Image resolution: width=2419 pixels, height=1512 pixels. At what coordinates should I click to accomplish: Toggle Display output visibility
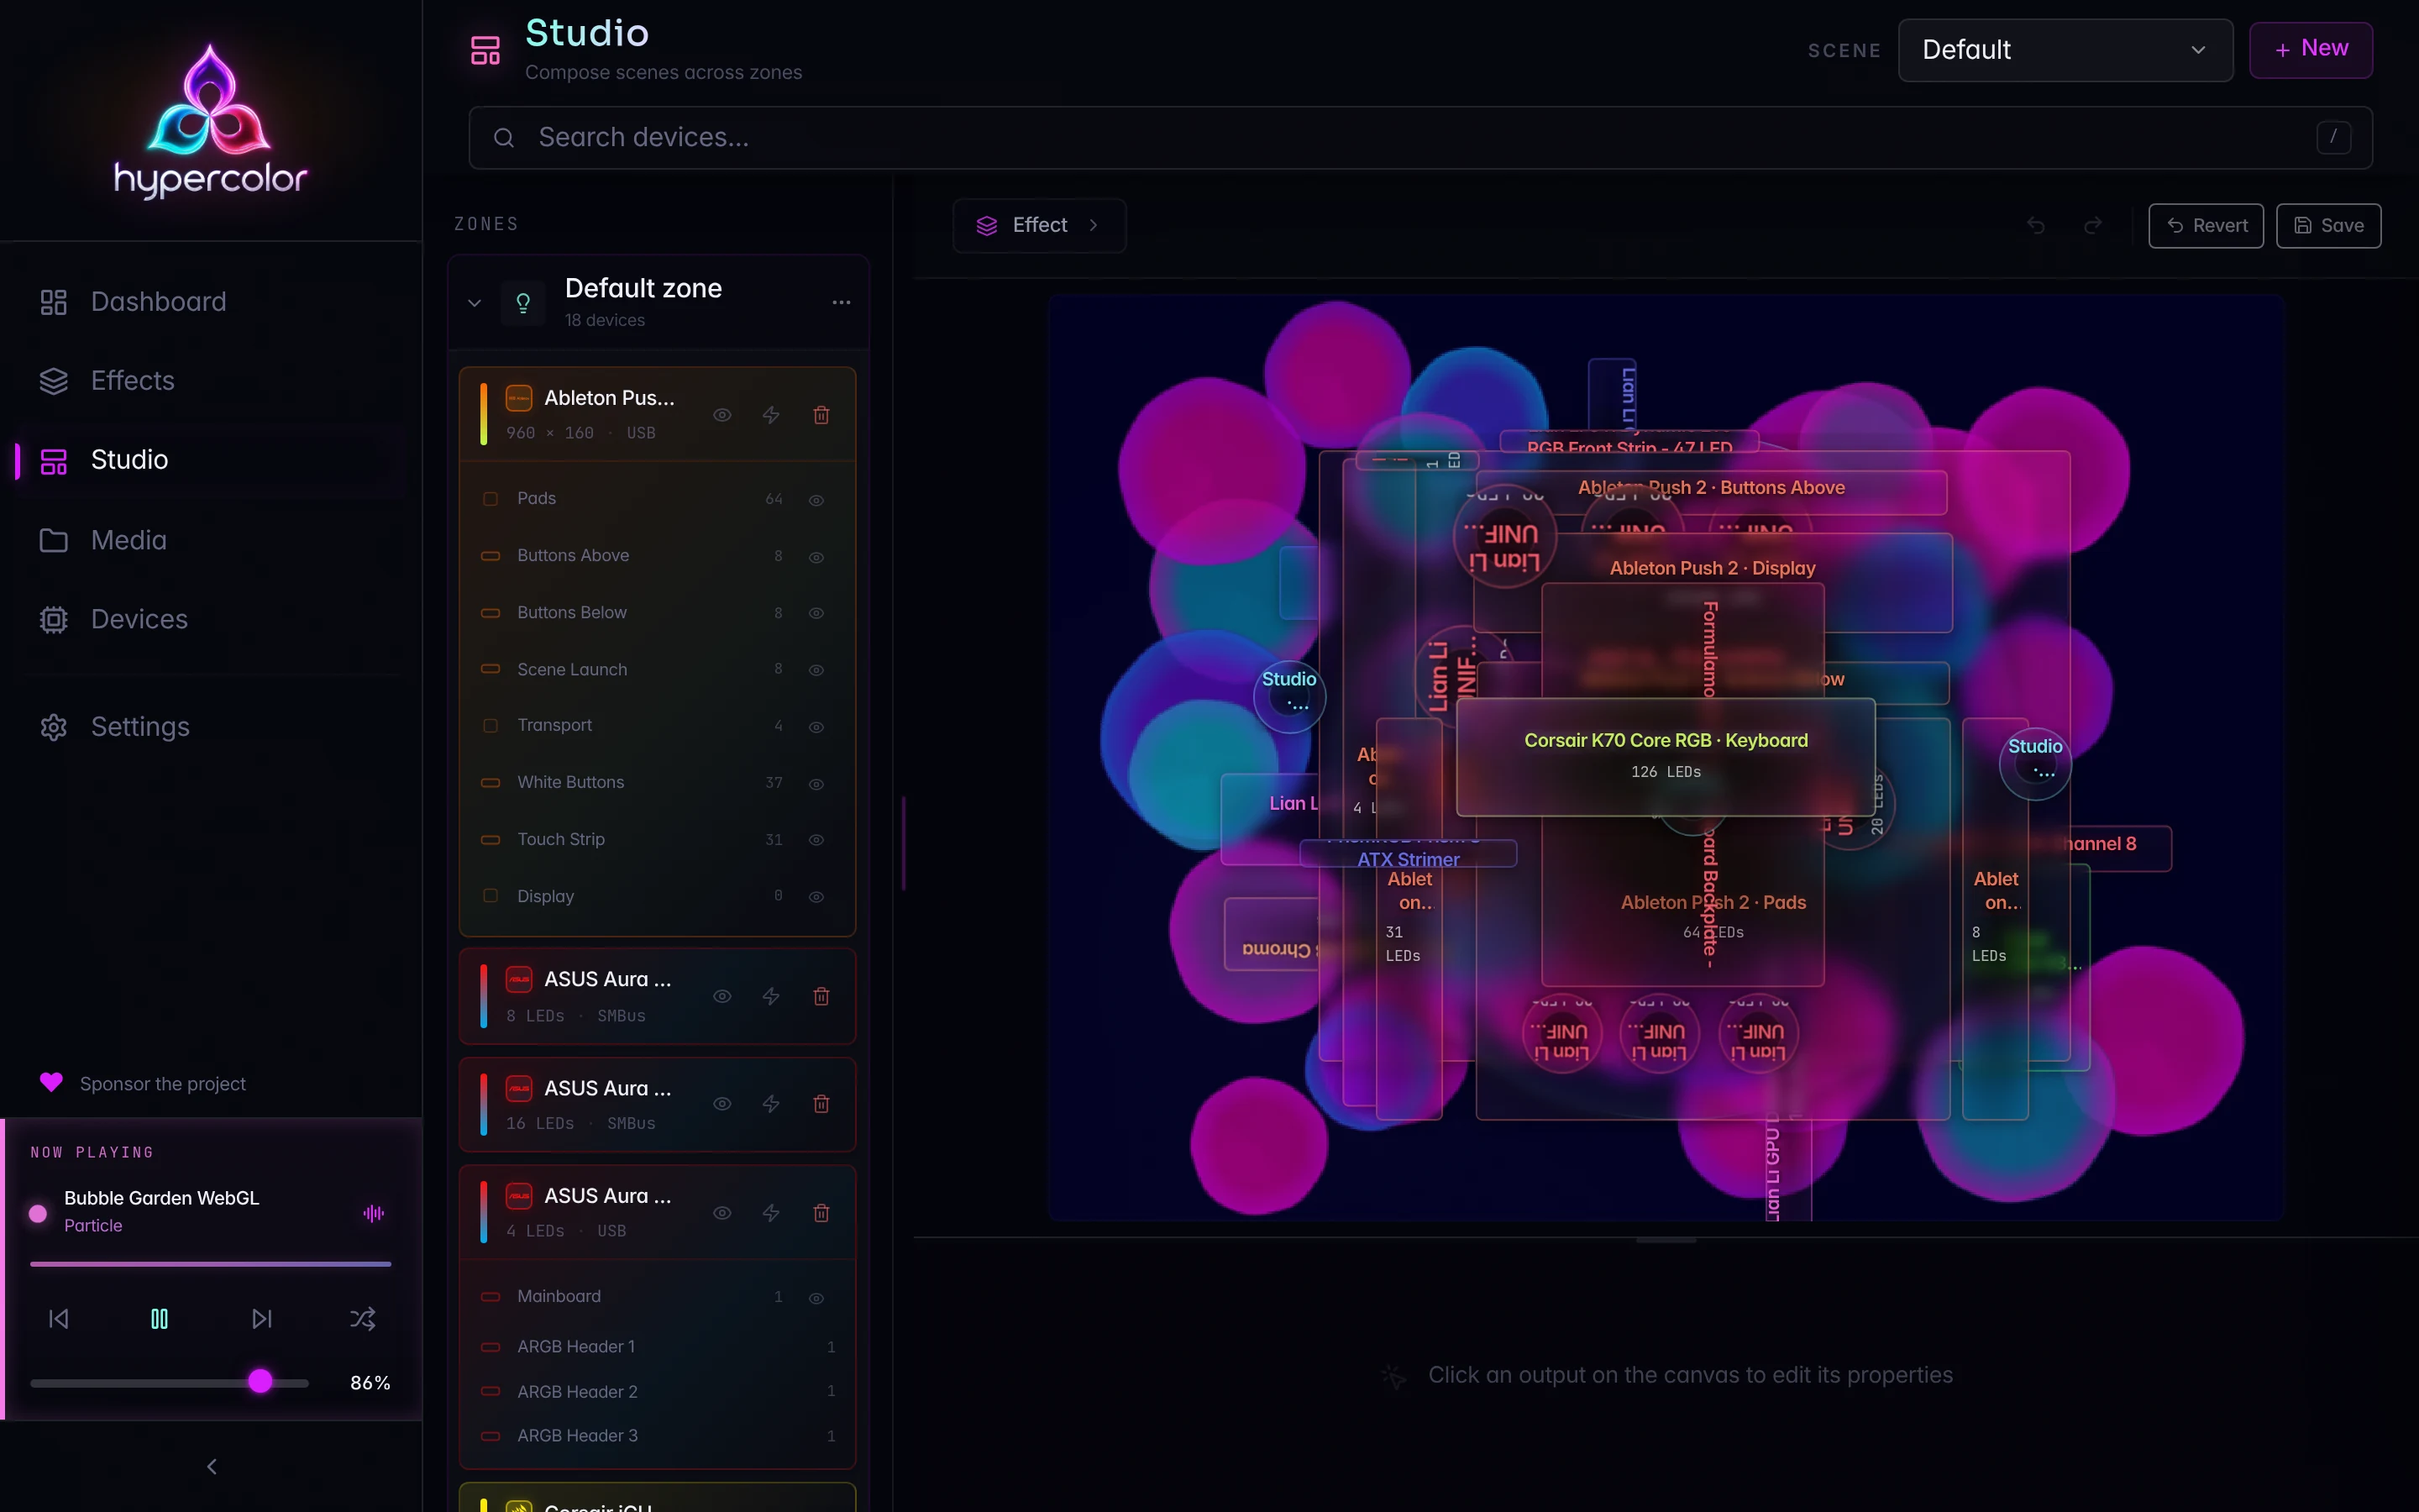point(816,897)
